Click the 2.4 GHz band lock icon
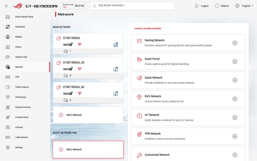Image resolution: width=257 pixels, height=161 pixels. (x=116, y=45)
